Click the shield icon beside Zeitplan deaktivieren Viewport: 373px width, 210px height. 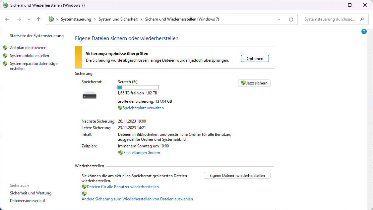pos(5,47)
